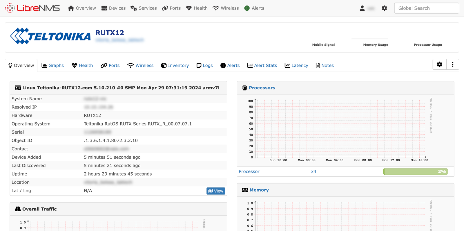The height and width of the screenshot is (231, 464).
Task: Click the LibreNMS logo
Action: (x=32, y=8)
